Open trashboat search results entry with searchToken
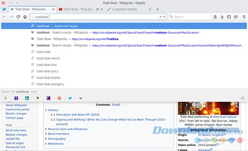248x151 pixels. pos(124,45)
